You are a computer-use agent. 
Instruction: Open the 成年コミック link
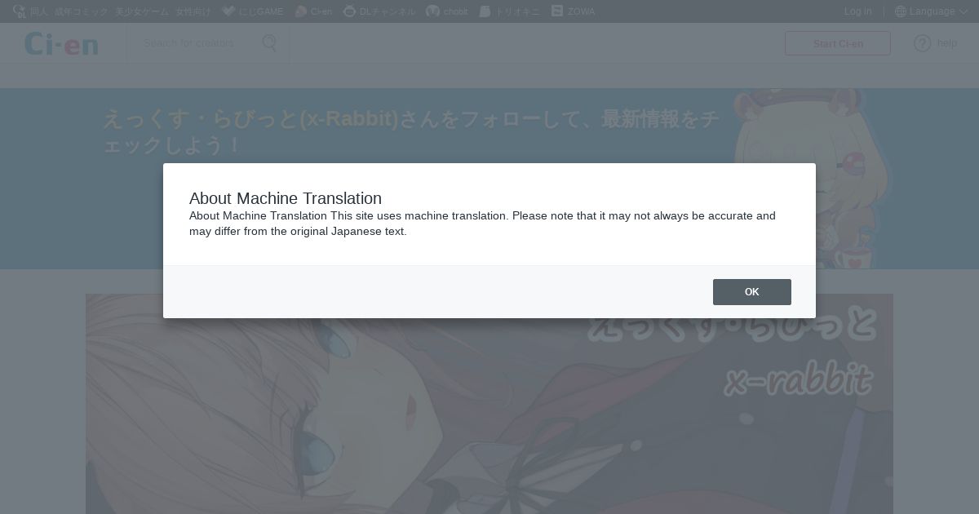pos(81,11)
